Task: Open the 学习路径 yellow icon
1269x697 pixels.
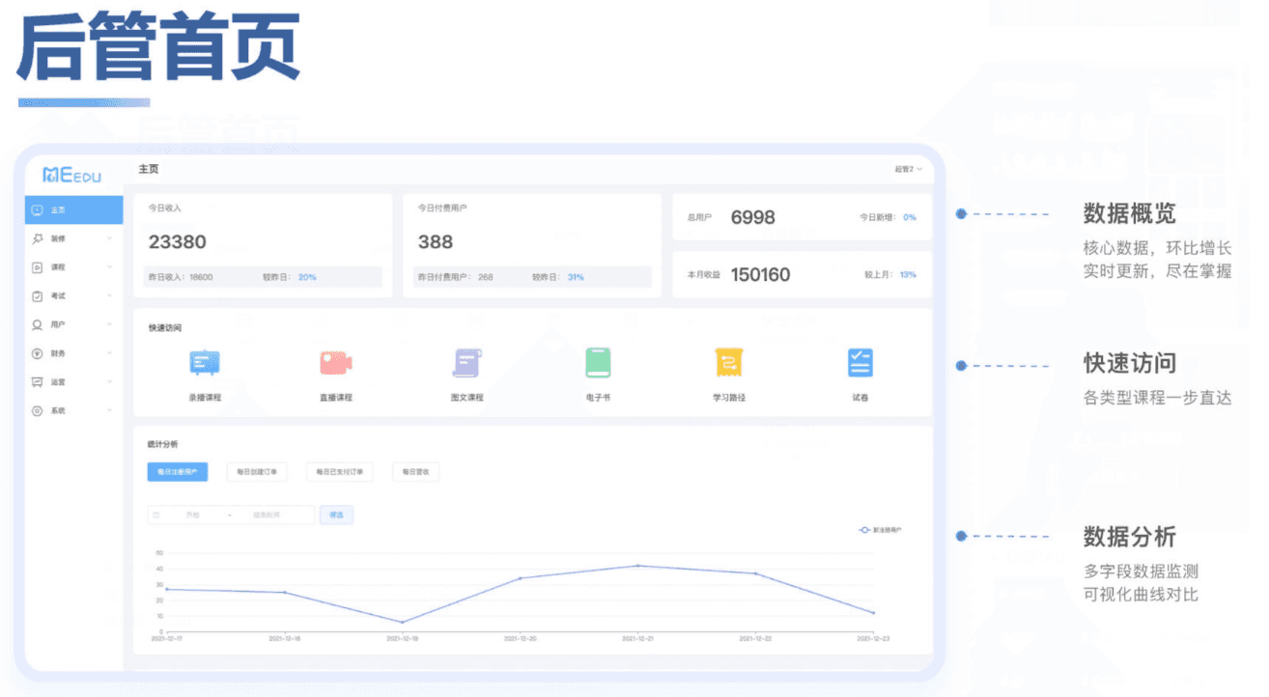Action: 728,363
